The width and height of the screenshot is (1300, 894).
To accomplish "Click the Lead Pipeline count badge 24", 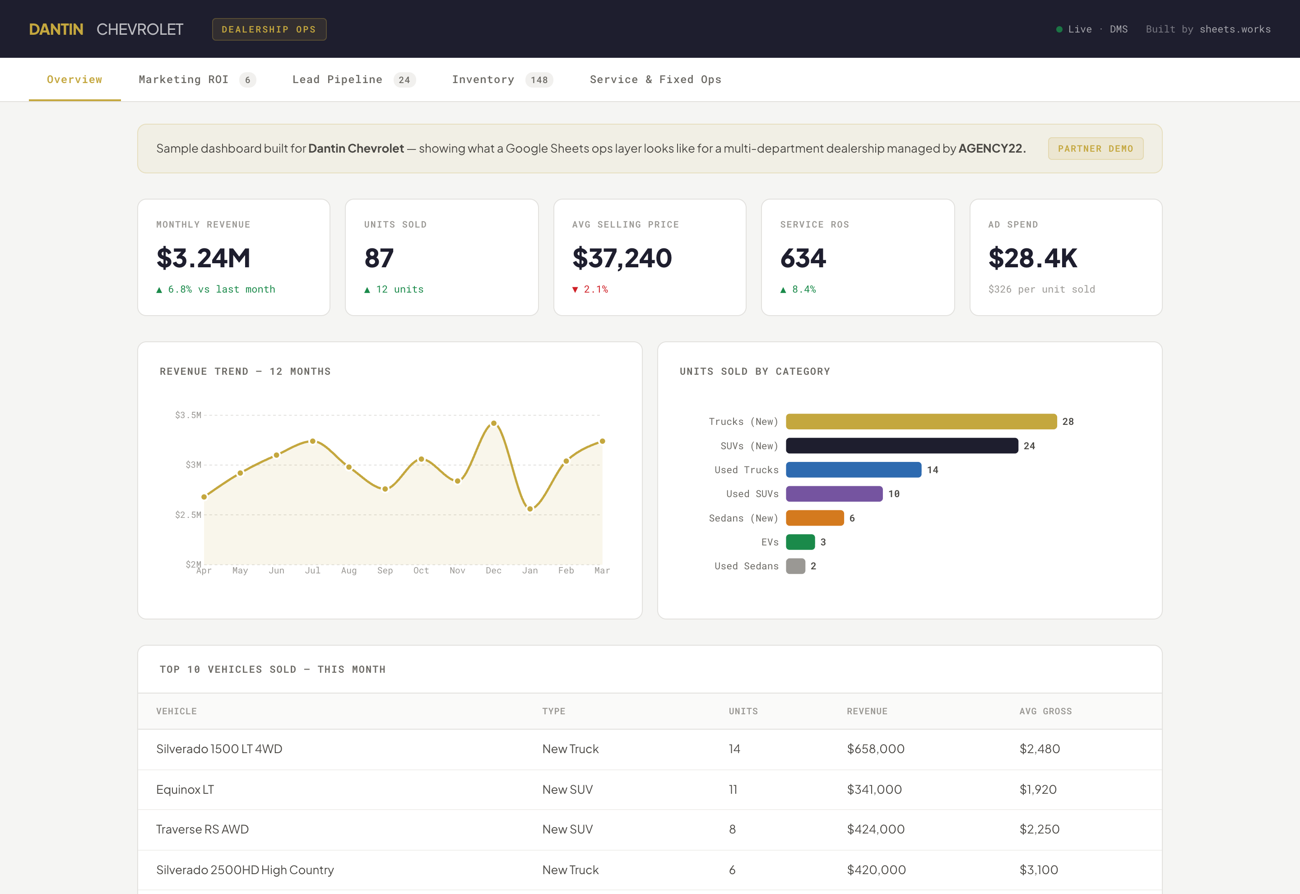I will pos(404,80).
